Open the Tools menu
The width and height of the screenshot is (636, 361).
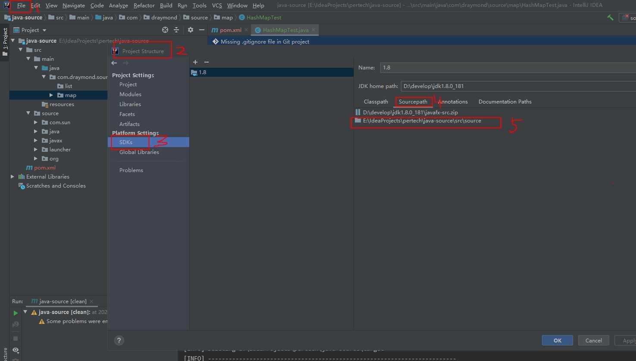tap(199, 6)
